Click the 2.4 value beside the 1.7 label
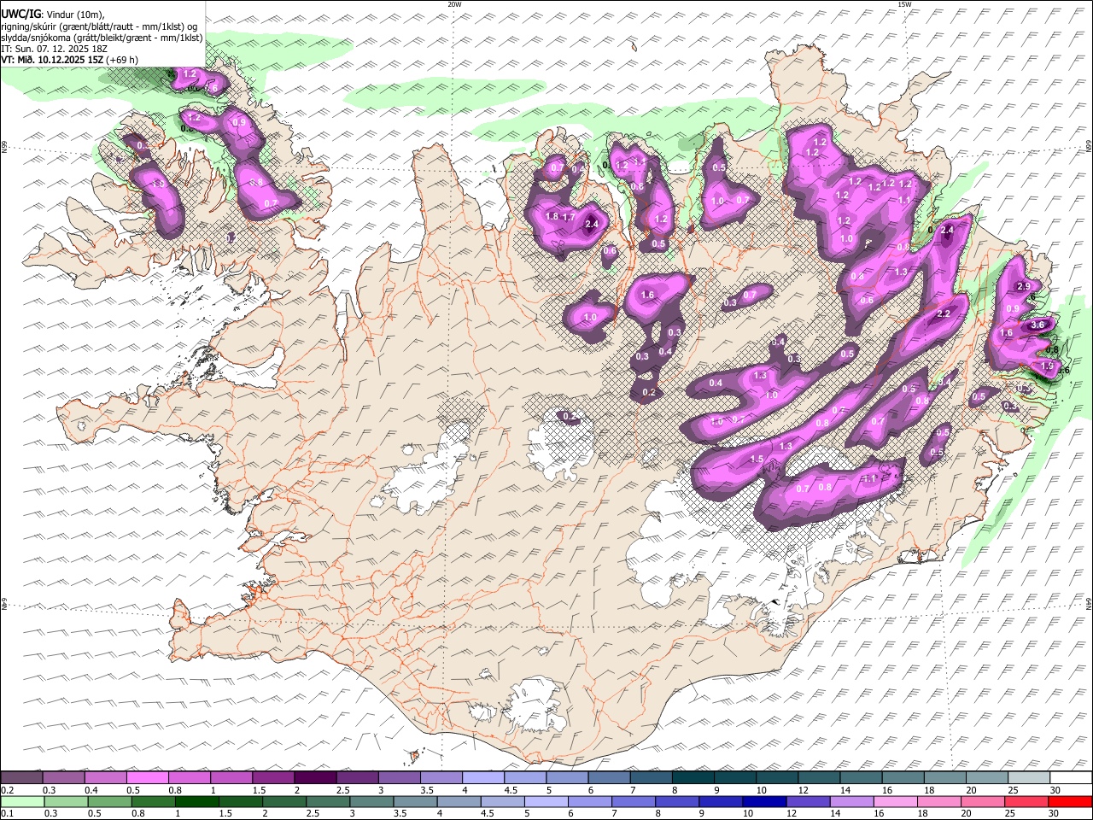1093x820 pixels. pyautogui.click(x=593, y=225)
